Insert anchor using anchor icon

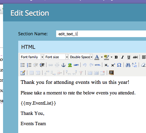pos(63,65)
